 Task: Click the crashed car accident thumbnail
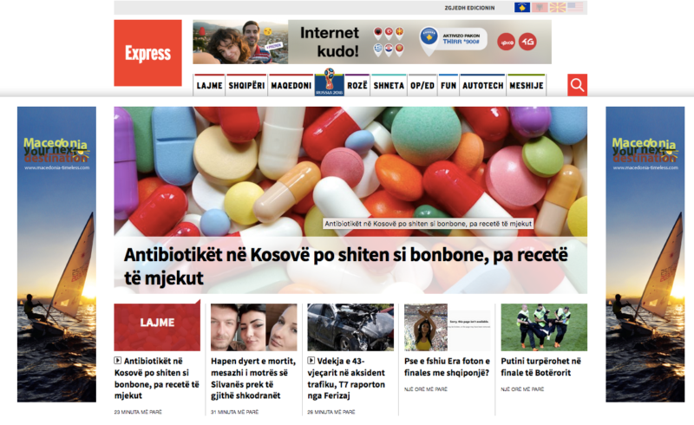[x=350, y=327]
